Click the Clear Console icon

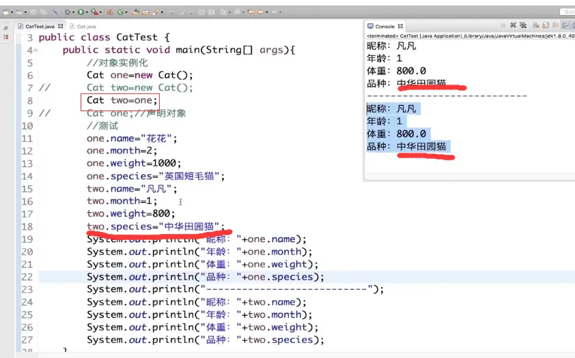[536, 25]
